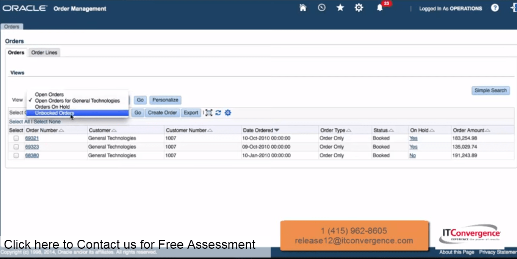This screenshot has width=517, height=259.
Task: Click the Export button
Action: point(191,113)
